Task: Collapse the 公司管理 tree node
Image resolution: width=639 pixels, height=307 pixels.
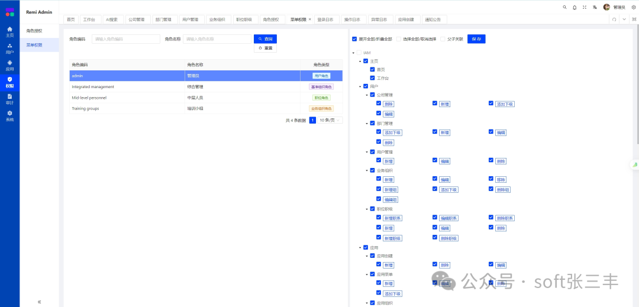Action: (x=366, y=95)
